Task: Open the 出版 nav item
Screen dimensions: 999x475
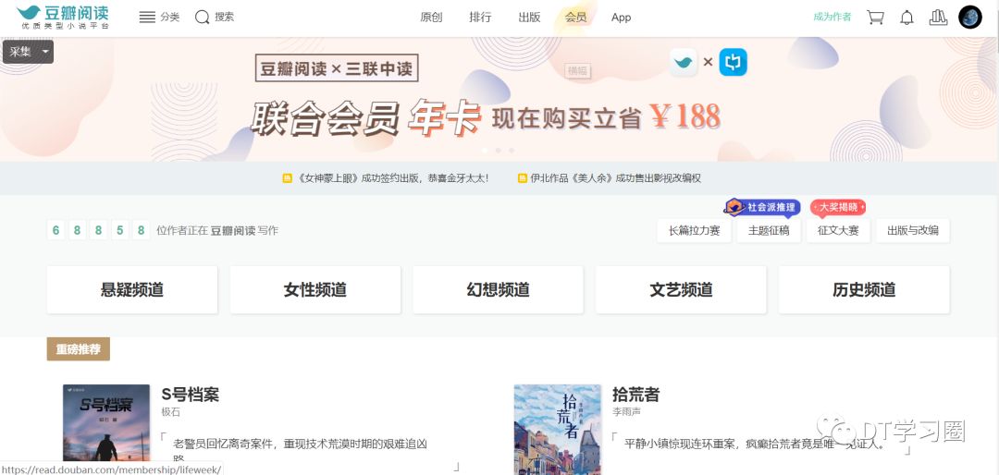Action: 529,18
